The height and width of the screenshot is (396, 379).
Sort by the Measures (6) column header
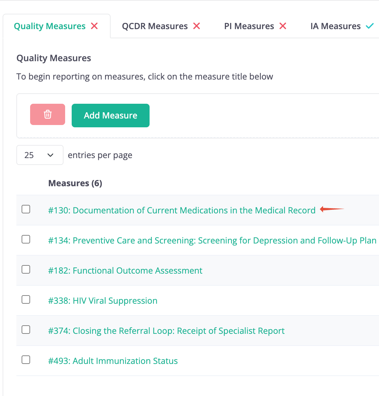pyautogui.click(x=75, y=183)
